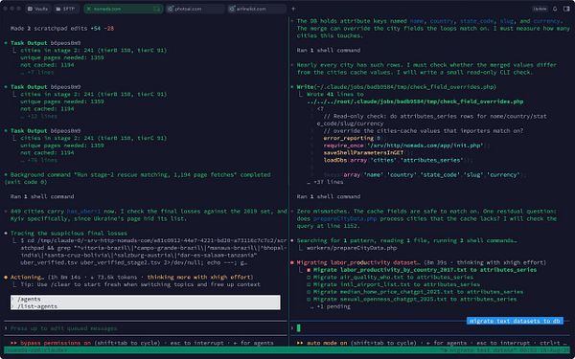
Task: Click 'Zero mismatches' paragraph in right pane
Action: click(x=426, y=218)
